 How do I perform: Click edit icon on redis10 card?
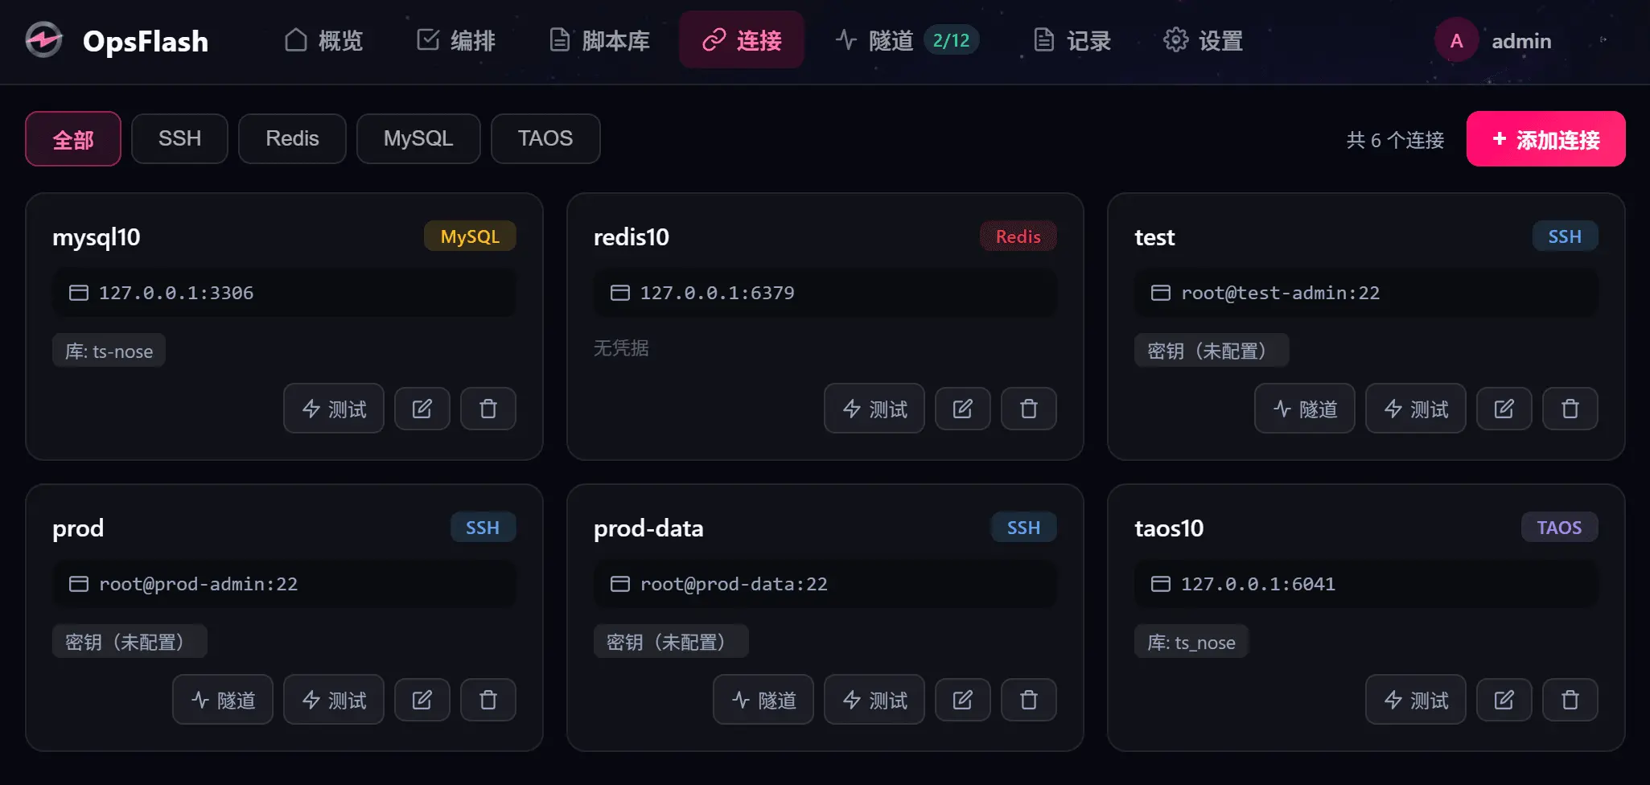pyautogui.click(x=962, y=409)
